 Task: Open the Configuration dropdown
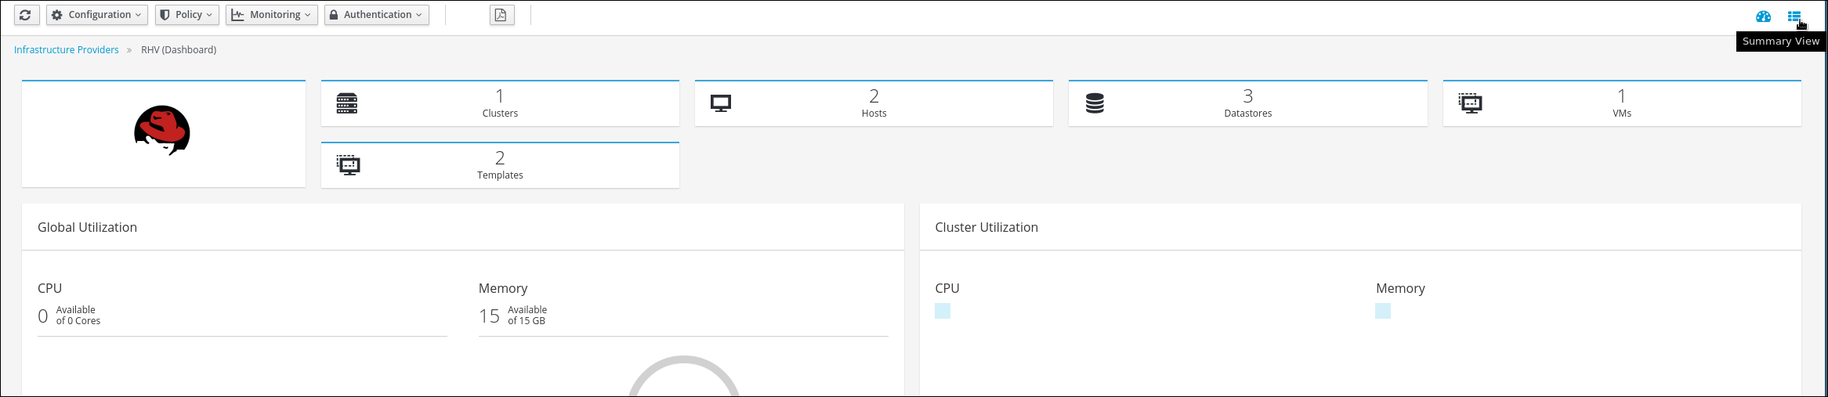pyautogui.click(x=97, y=15)
